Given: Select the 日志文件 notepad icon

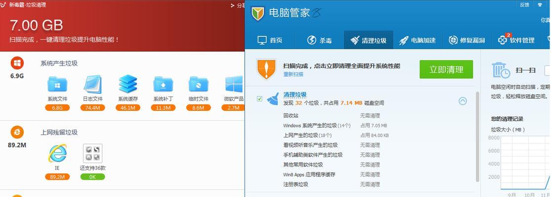Looking at the screenshot, I should pos(93,84).
